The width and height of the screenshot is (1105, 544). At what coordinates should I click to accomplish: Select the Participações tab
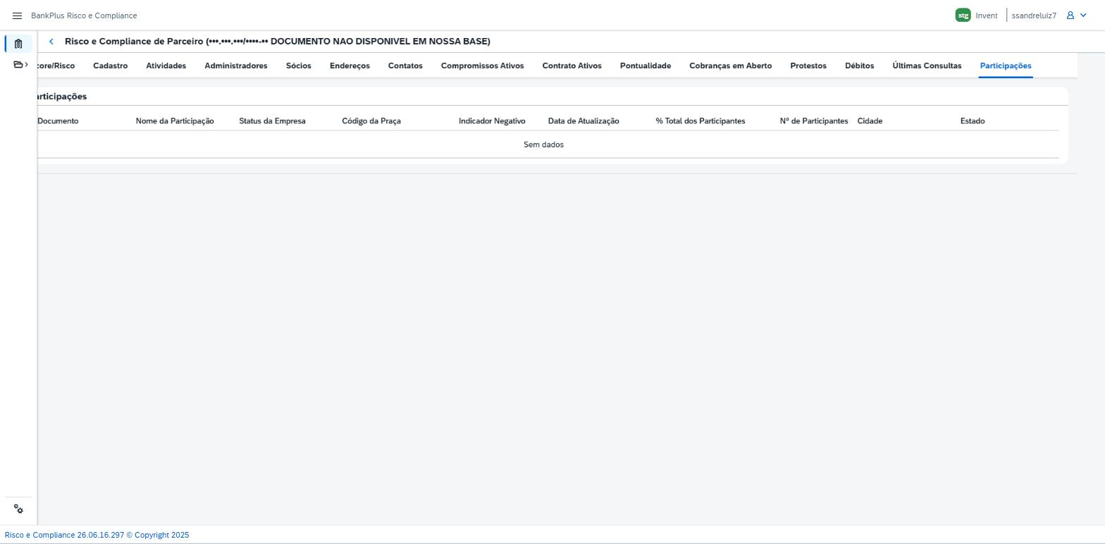[1006, 66]
